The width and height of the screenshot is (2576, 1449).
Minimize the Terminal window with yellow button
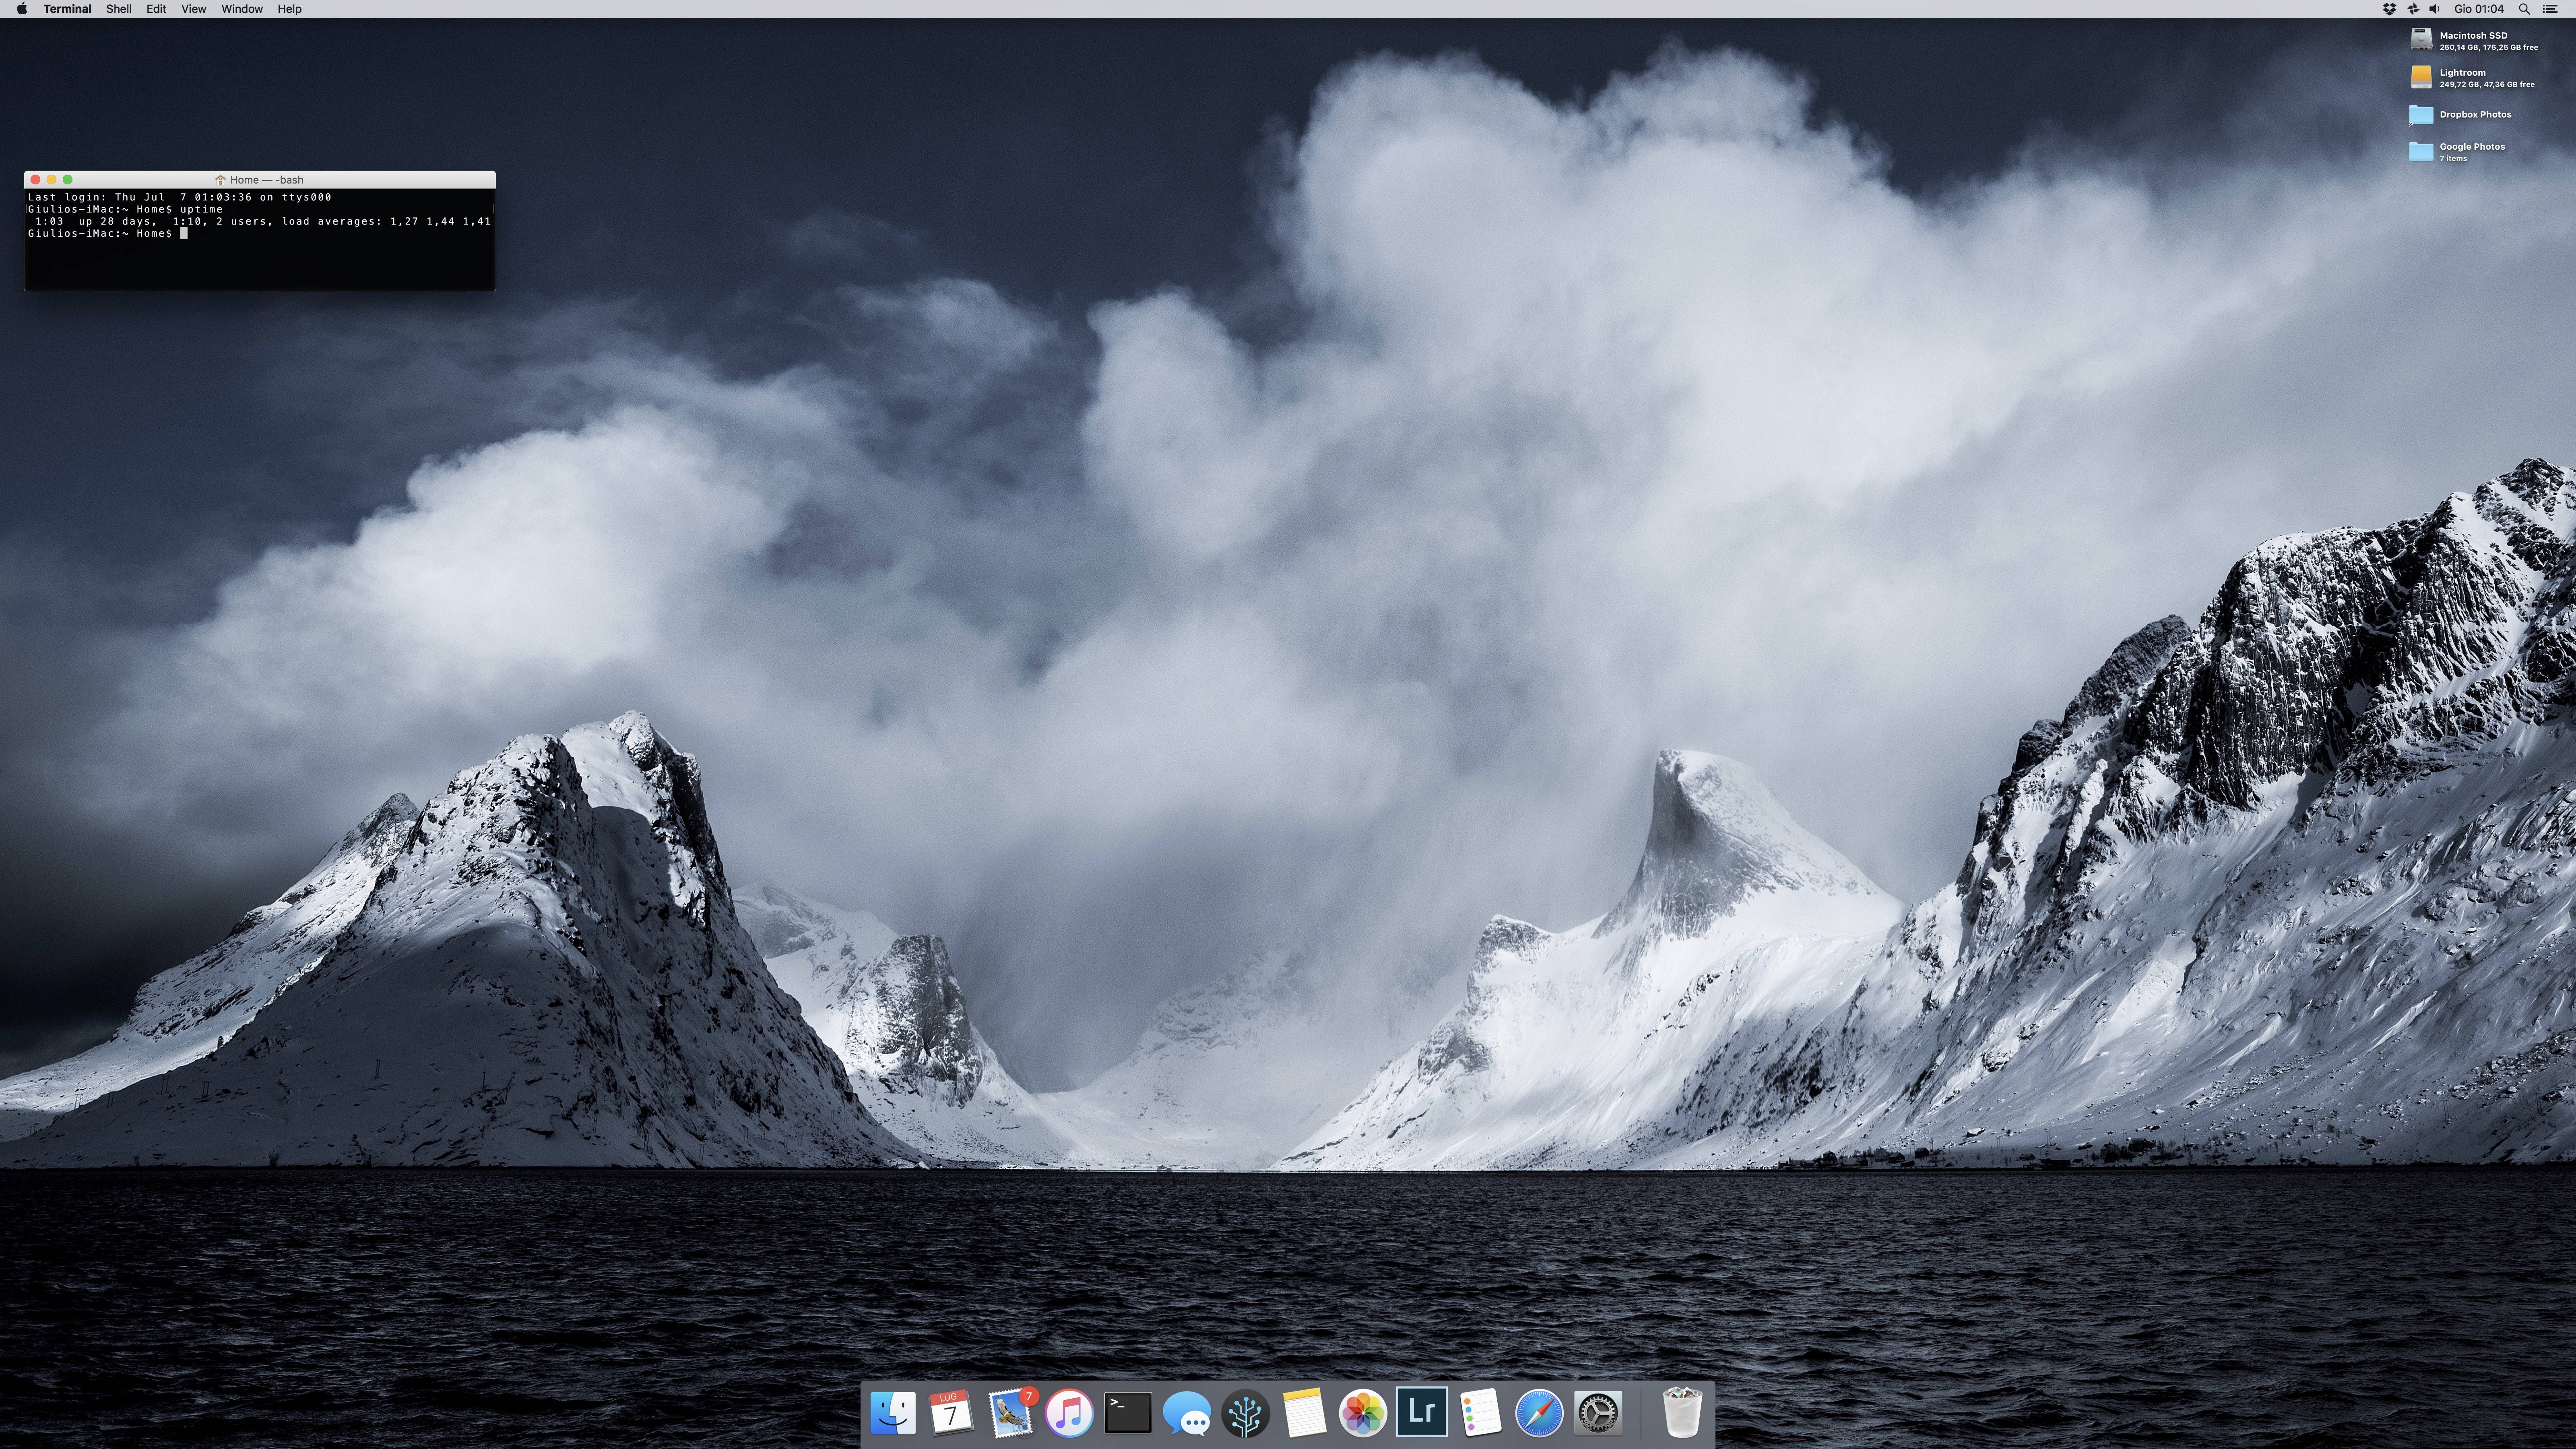[52, 179]
